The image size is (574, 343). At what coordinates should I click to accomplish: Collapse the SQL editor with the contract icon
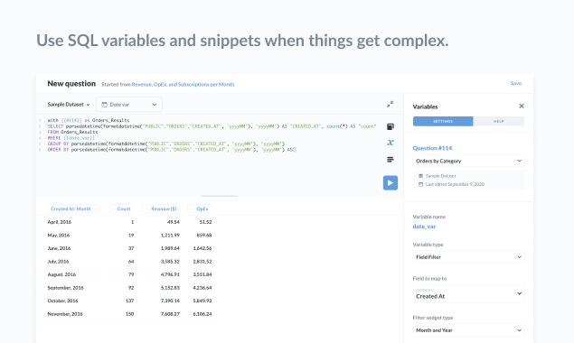(x=391, y=104)
